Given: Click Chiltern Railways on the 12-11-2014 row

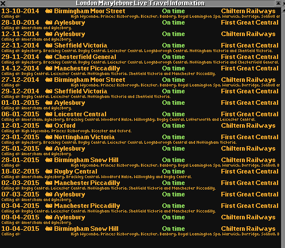Looking at the screenshot, I should point(248,34).
